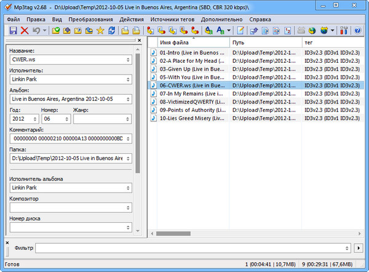
Task: Click the help question mark icon
Action: click(357, 30)
